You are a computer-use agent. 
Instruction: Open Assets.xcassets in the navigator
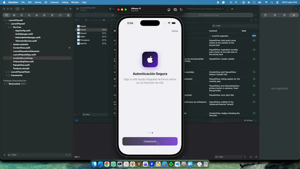click(x=21, y=44)
